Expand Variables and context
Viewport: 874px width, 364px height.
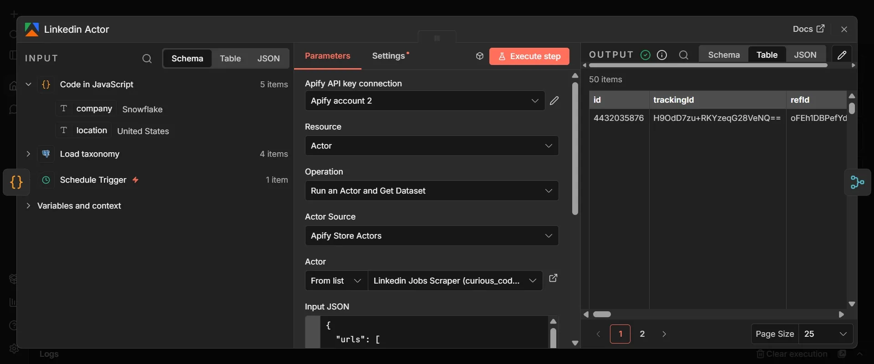[x=28, y=206]
